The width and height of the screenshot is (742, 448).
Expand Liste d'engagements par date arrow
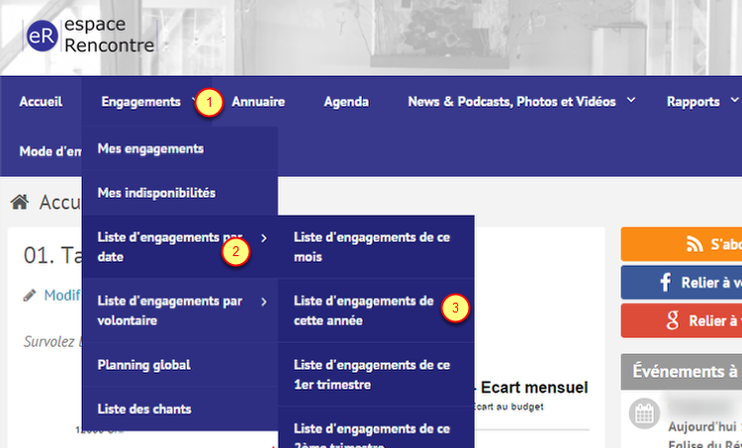pos(264,238)
